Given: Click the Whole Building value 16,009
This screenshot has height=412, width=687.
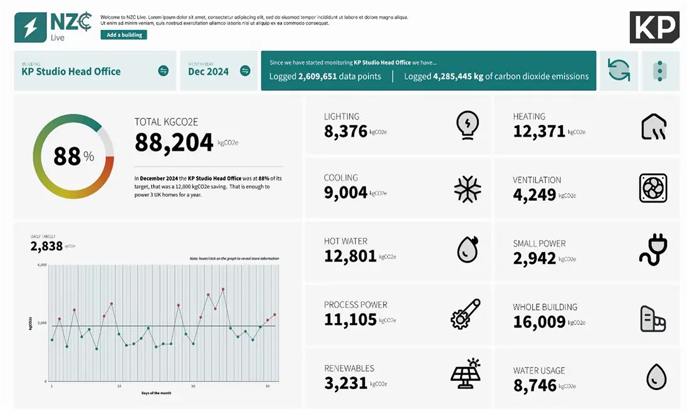Looking at the screenshot, I should [x=539, y=322].
